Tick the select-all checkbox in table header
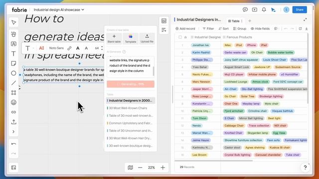 tap(180, 37)
